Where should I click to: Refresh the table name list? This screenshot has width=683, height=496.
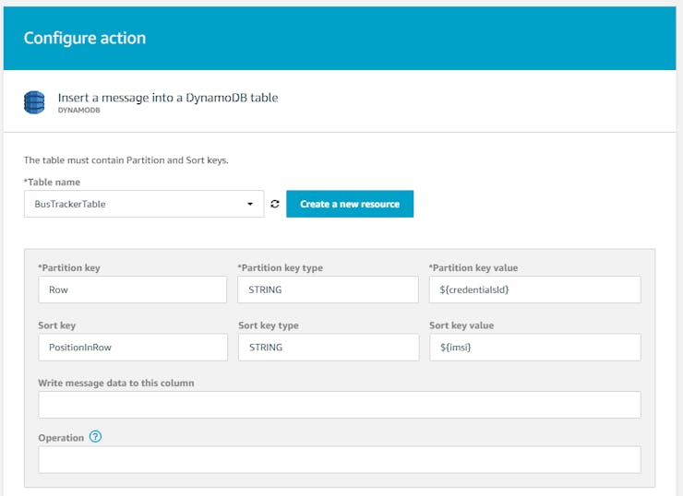[x=275, y=204]
